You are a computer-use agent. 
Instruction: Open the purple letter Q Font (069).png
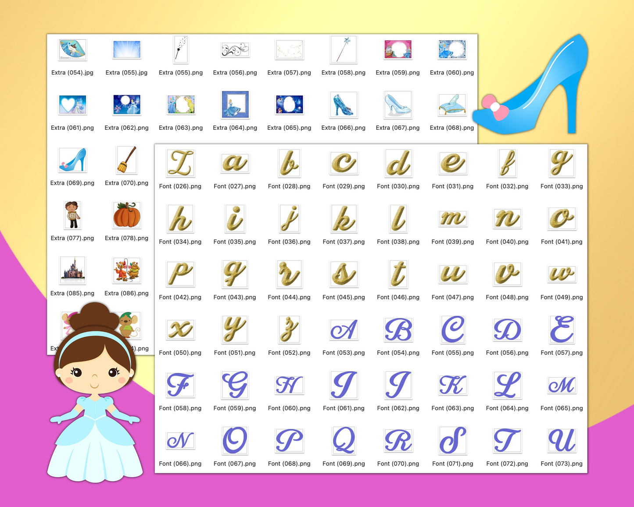pyautogui.click(x=344, y=441)
